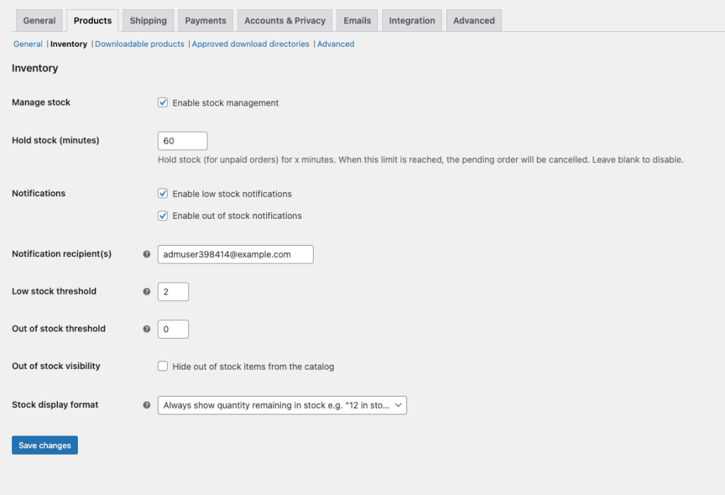The width and height of the screenshot is (725, 495).
Task: Click the Out of stock visibility label
Action: coord(56,366)
